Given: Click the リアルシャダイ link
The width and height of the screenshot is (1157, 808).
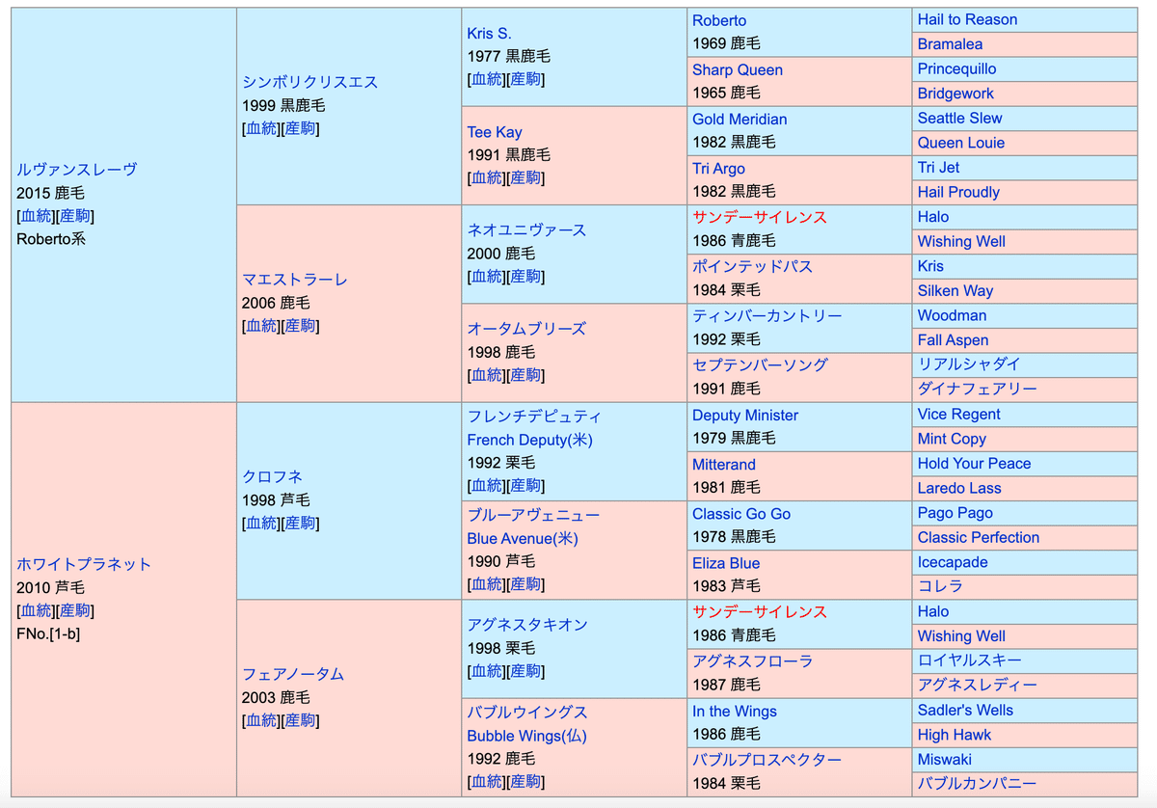Looking at the screenshot, I should [968, 364].
